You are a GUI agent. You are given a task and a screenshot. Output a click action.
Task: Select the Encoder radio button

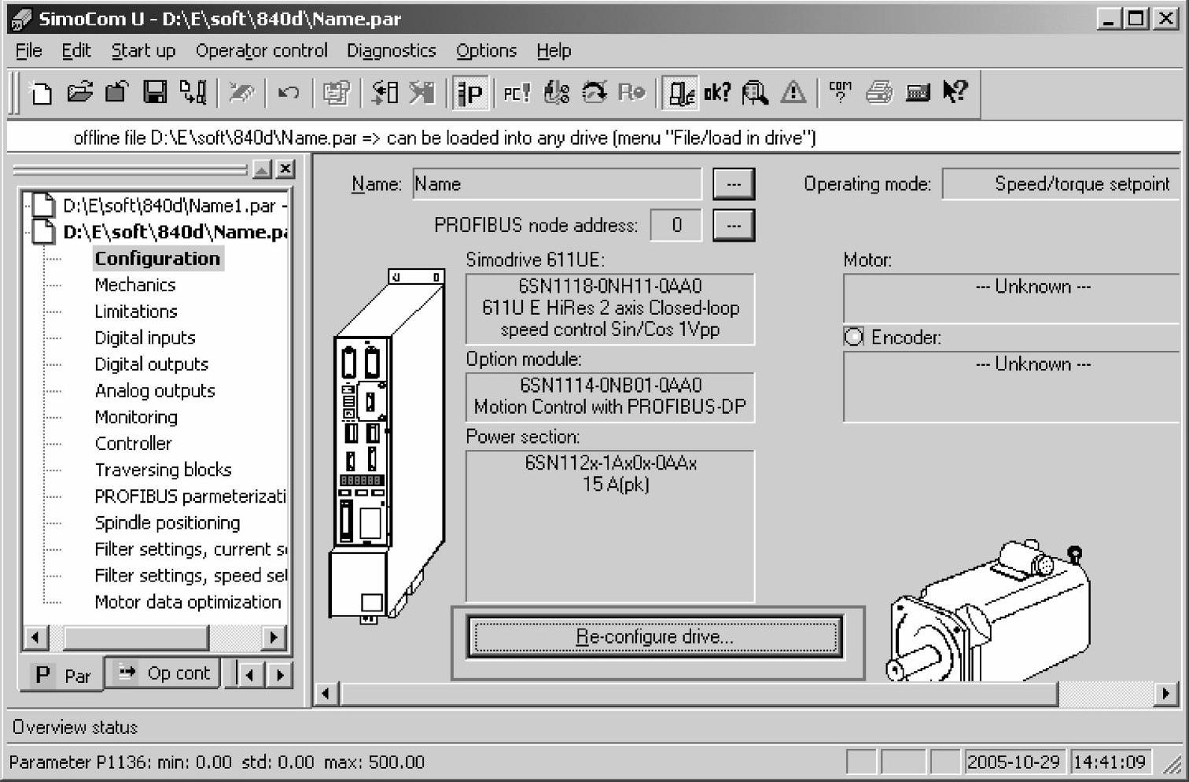(x=853, y=337)
